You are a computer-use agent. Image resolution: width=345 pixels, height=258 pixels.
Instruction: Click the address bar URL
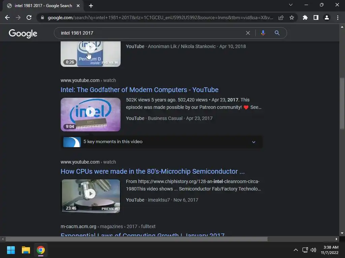pos(160,17)
